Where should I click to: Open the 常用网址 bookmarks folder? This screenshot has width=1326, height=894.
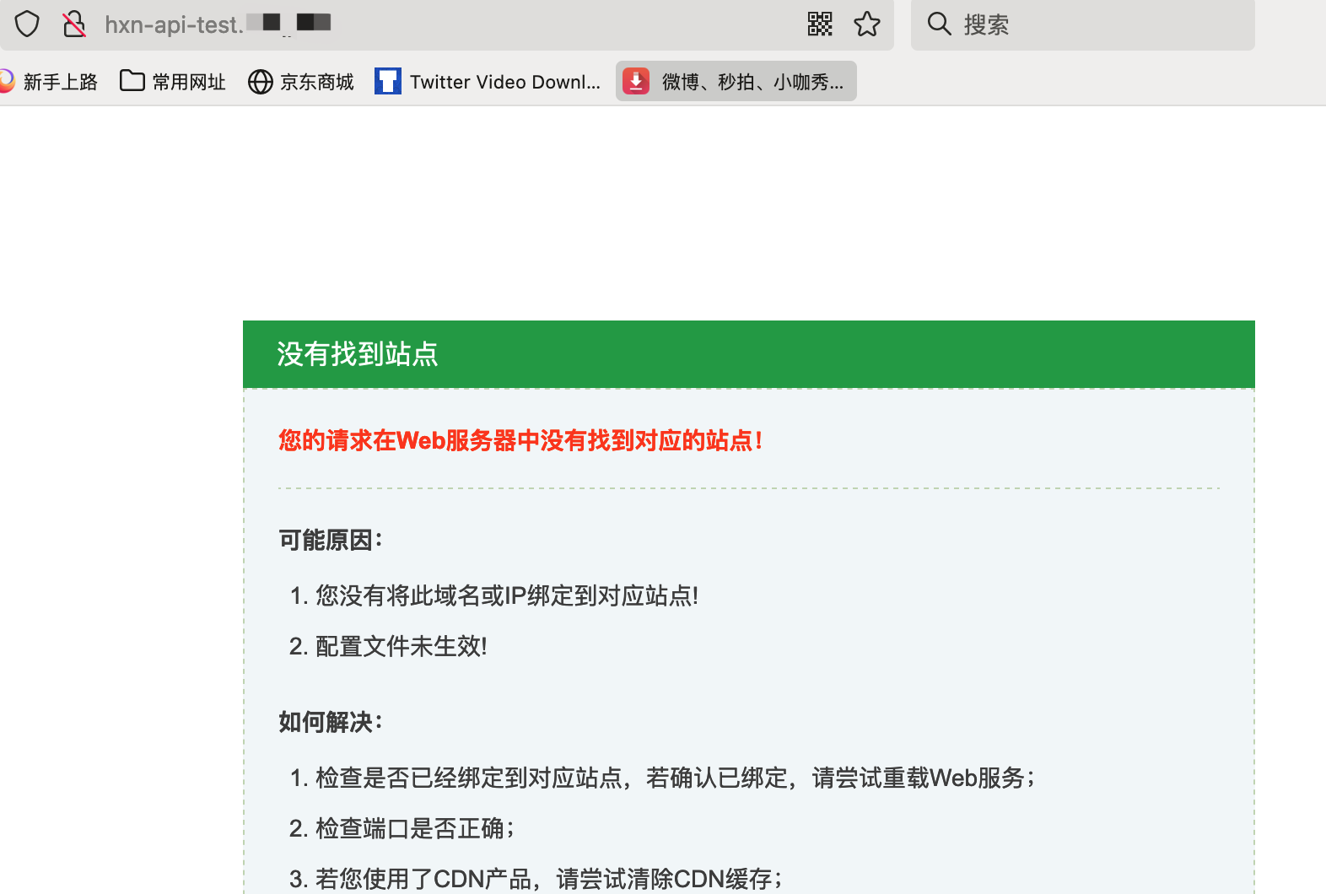(x=173, y=82)
